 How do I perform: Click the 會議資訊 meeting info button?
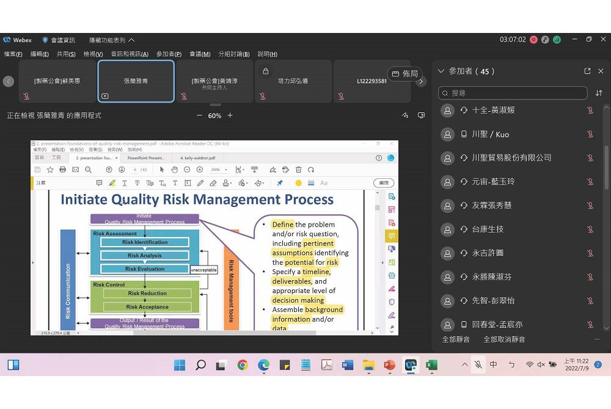[x=59, y=40]
